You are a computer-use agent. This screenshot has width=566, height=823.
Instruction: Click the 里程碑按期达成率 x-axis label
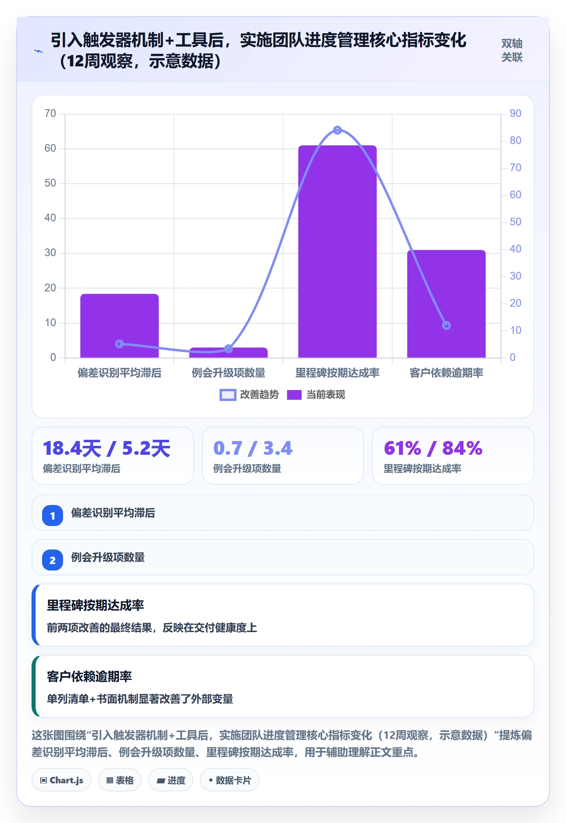[x=338, y=373]
